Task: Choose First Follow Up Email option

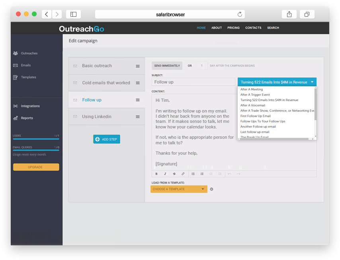Action: (x=256, y=116)
